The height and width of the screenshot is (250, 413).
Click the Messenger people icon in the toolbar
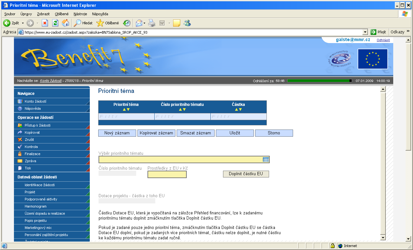pos(187,23)
